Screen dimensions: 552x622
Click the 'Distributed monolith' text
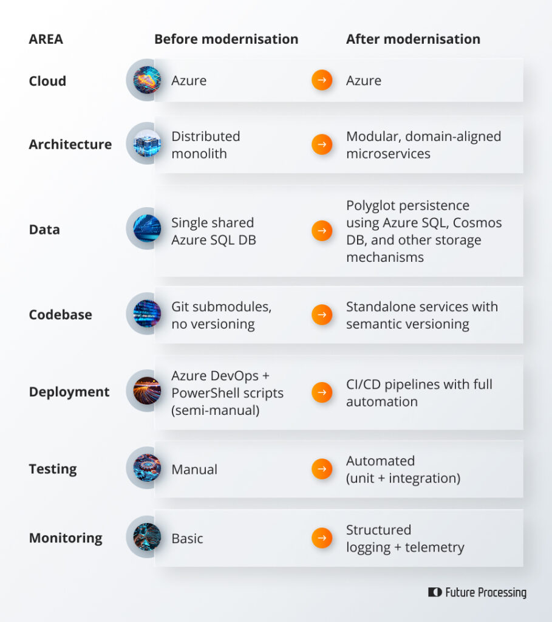[x=205, y=145]
